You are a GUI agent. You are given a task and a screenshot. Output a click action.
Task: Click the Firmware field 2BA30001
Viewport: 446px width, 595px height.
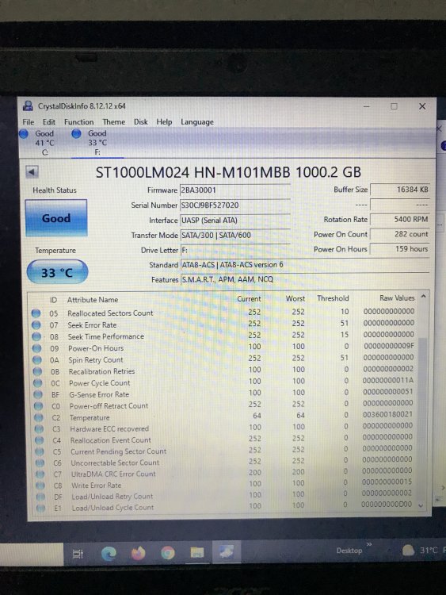tap(235, 190)
